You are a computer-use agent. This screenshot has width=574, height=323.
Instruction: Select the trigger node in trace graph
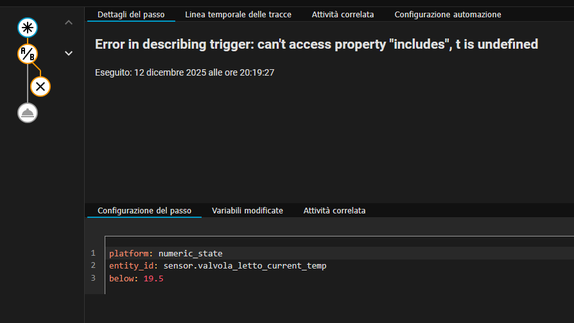click(28, 28)
